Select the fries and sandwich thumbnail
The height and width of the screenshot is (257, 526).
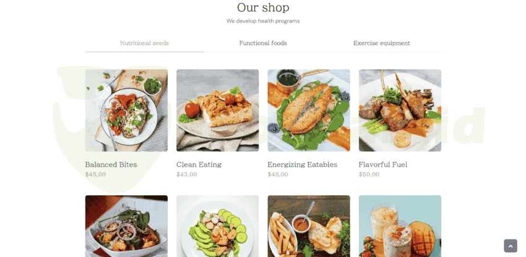click(309, 226)
